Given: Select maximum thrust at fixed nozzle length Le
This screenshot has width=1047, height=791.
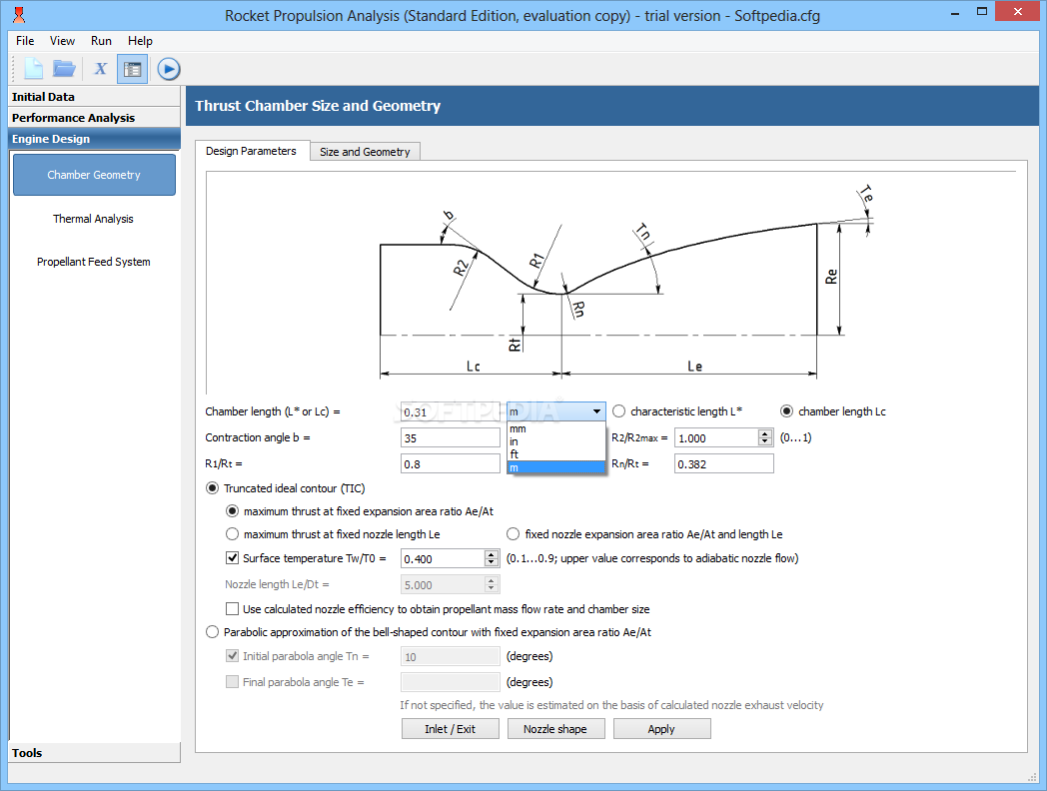Looking at the screenshot, I should (x=233, y=534).
